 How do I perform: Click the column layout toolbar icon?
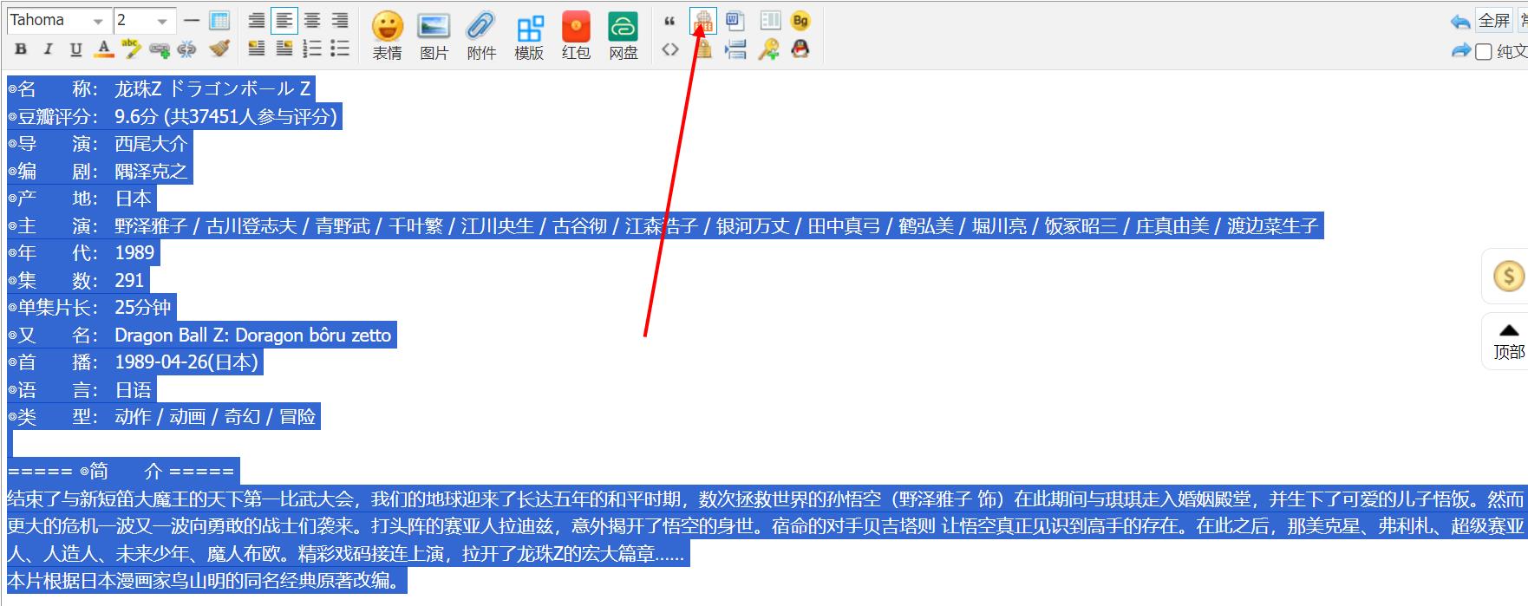pyautogui.click(x=770, y=21)
